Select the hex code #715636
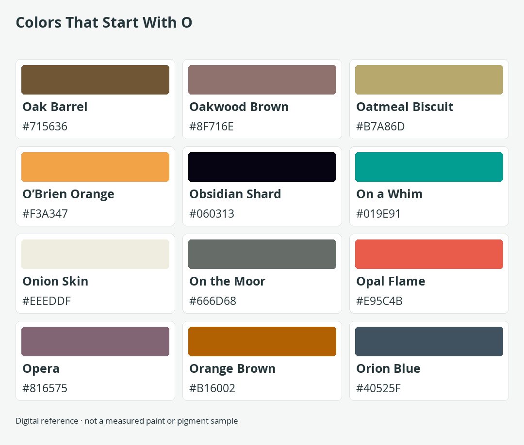The image size is (524, 445). [x=45, y=127]
